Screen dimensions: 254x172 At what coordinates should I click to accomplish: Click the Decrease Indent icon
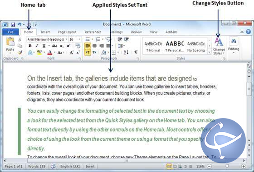pyautogui.click(x=120, y=39)
